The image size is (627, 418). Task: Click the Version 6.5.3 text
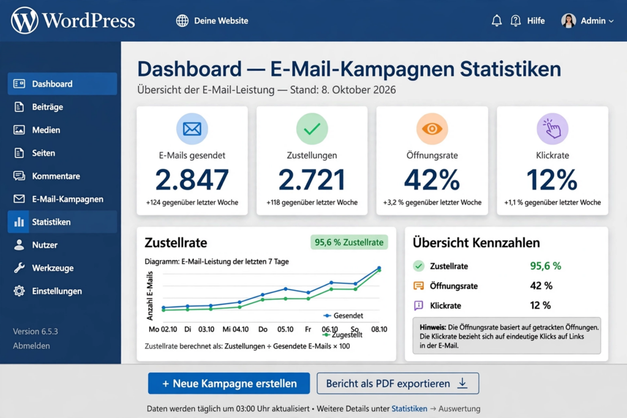pos(35,331)
